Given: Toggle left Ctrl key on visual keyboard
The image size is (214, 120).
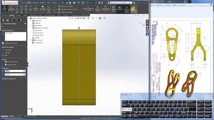Looking at the screenshot, I should coord(125,116).
